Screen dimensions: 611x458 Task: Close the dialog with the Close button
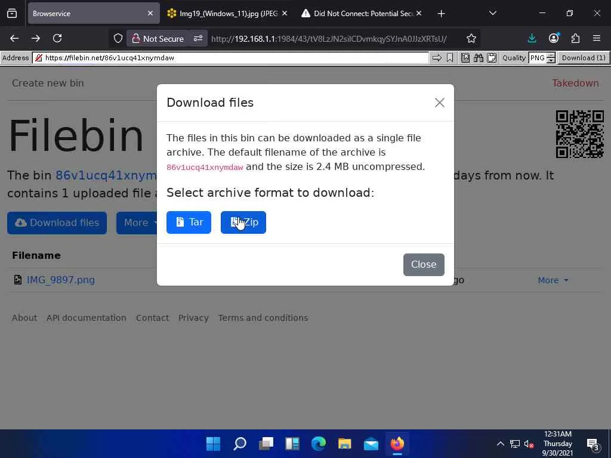[424, 264]
